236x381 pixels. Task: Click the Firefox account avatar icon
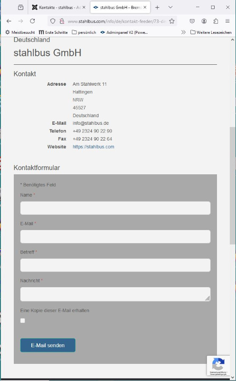coord(204,21)
